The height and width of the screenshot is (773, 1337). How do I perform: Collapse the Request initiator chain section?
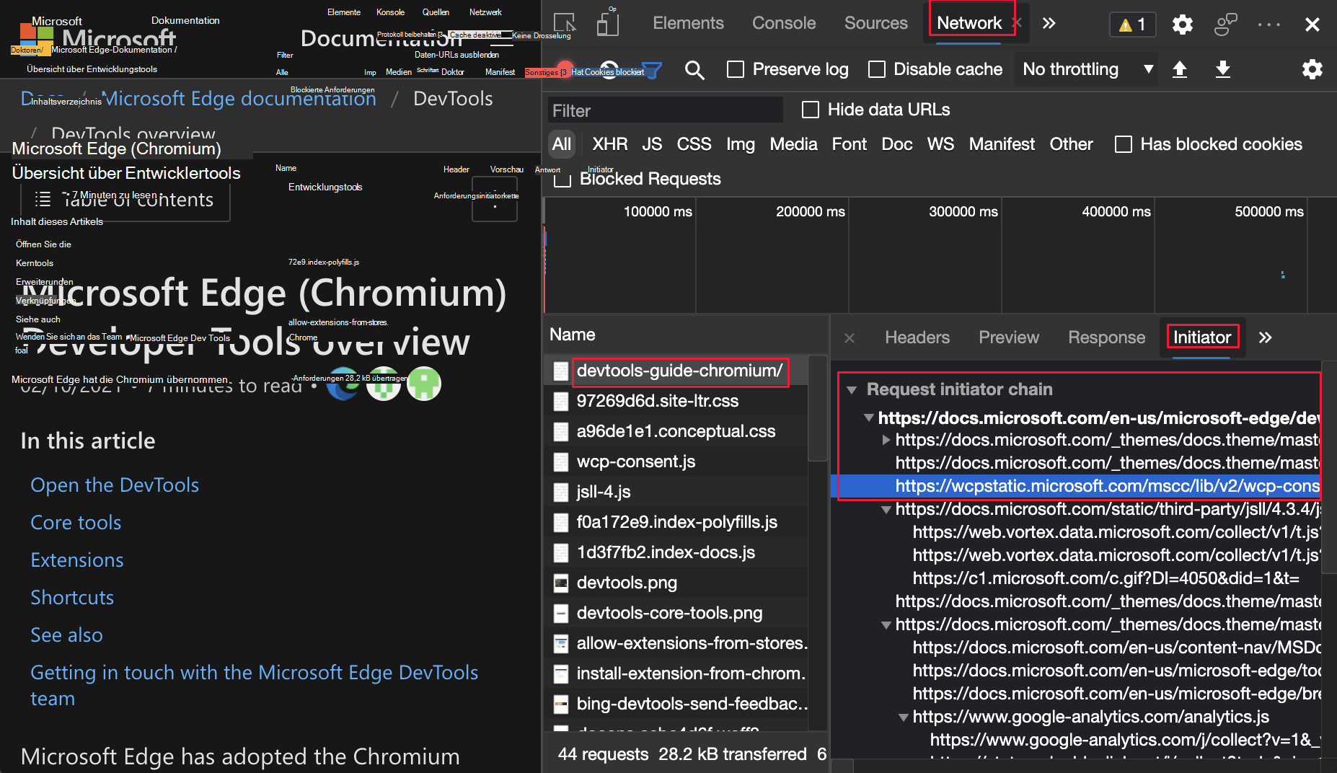(x=852, y=390)
